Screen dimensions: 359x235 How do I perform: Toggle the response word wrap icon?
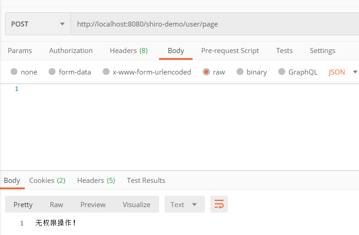(219, 204)
